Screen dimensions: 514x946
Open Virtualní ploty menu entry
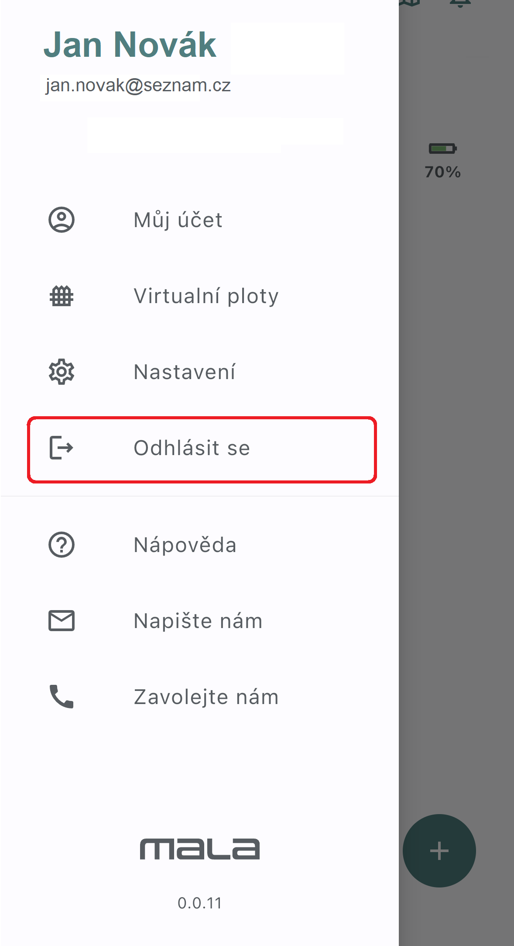(199, 296)
